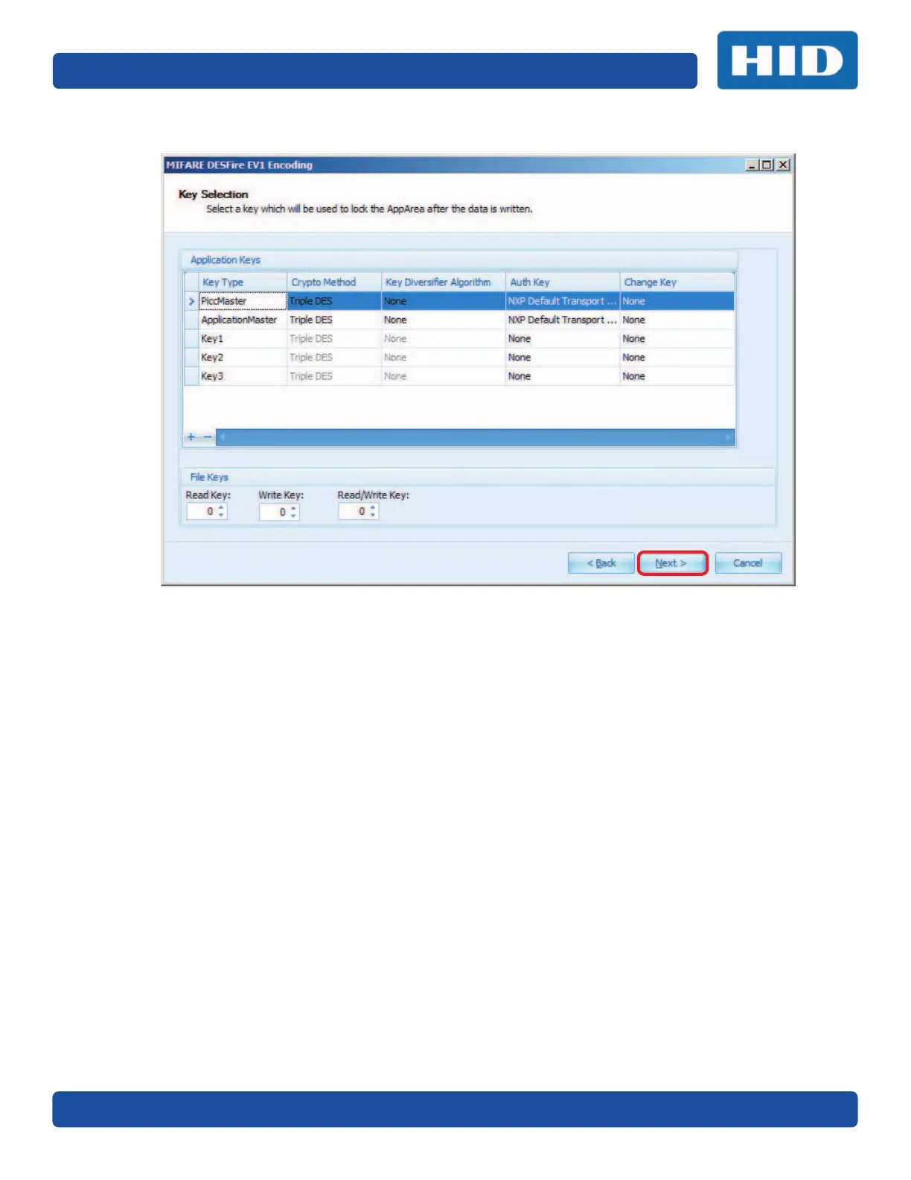Select the PiccMaster key type cell
Screen dimensions: 911x1180
(x=243, y=301)
